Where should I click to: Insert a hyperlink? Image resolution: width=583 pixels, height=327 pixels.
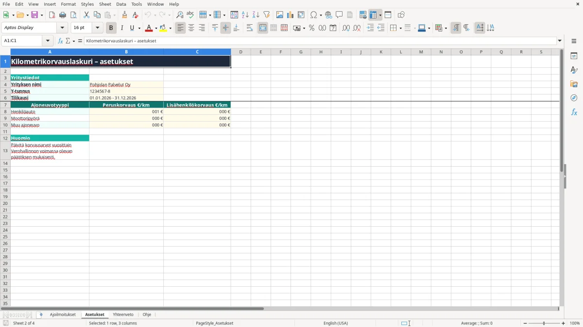328,15
